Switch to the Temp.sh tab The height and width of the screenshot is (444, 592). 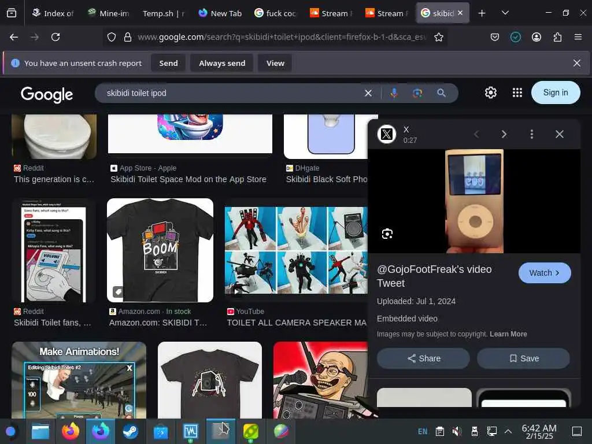tap(164, 13)
